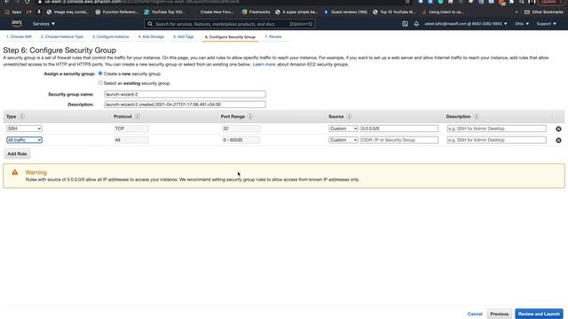Open the AWS console home logo
Image resolution: width=568 pixels, height=319 pixels.
[17, 24]
